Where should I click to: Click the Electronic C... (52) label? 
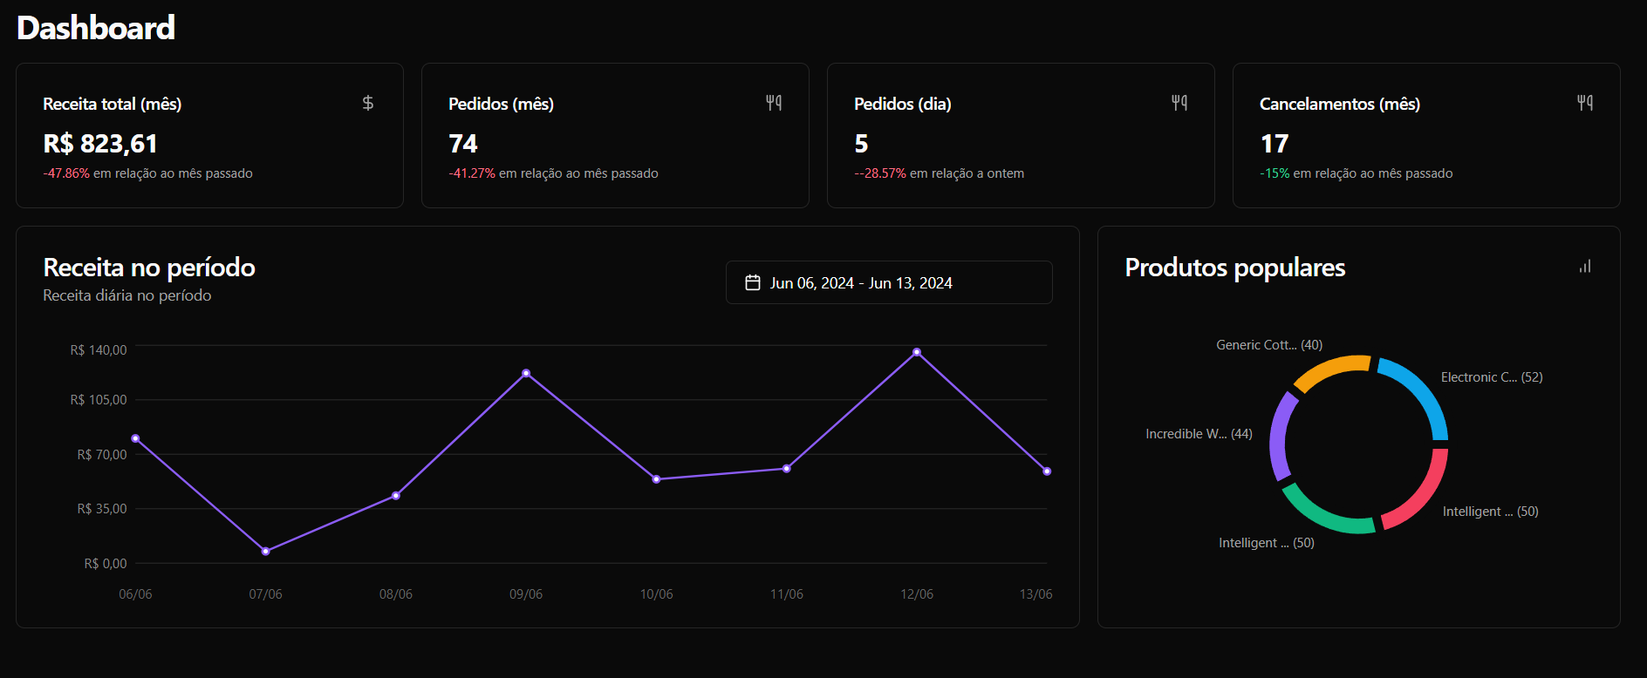1491,377
